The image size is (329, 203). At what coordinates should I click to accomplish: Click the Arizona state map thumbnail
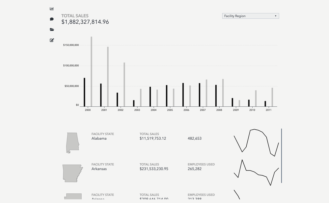(x=73, y=196)
